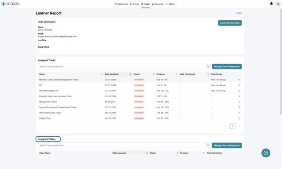Open the Learn nav item
282x169 pixels.
[146, 4]
